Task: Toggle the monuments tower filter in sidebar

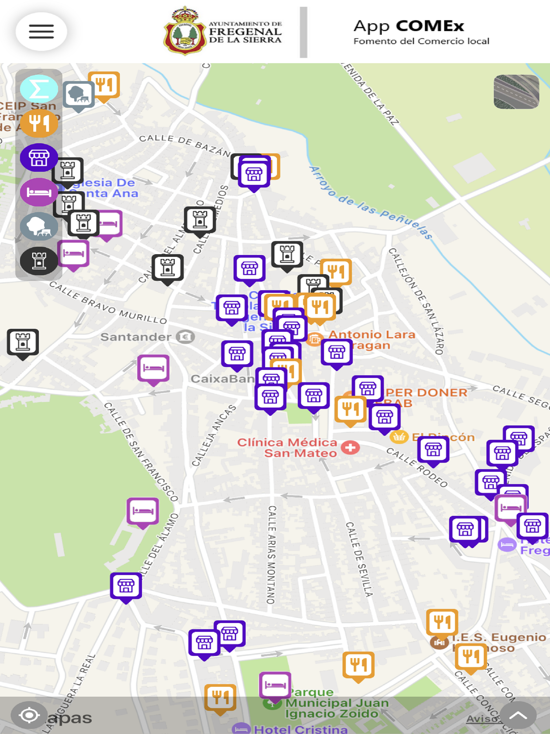Action: tap(39, 261)
